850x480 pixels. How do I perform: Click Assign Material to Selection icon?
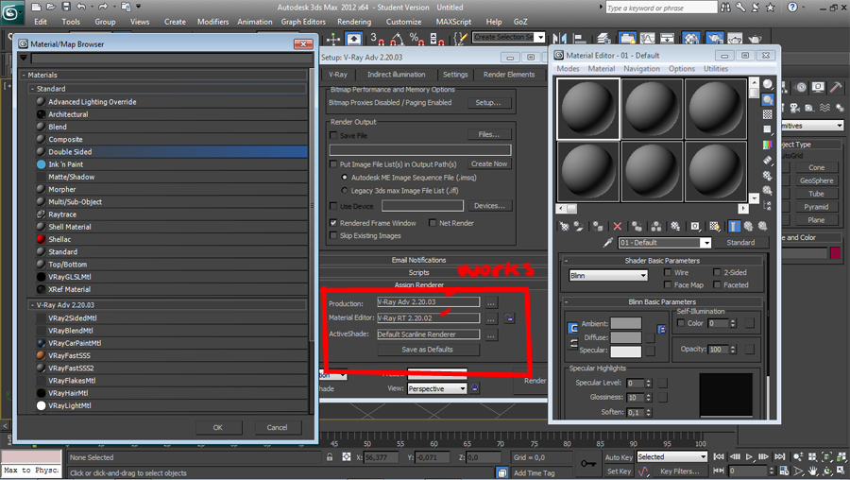click(x=598, y=226)
